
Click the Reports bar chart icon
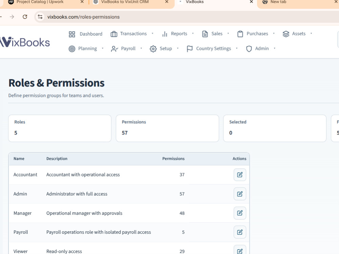pyautogui.click(x=165, y=34)
